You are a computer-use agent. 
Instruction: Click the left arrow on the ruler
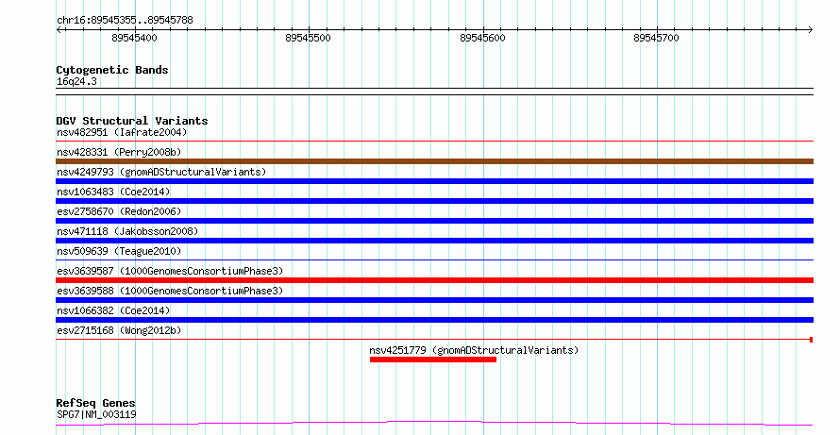coord(59,30)
